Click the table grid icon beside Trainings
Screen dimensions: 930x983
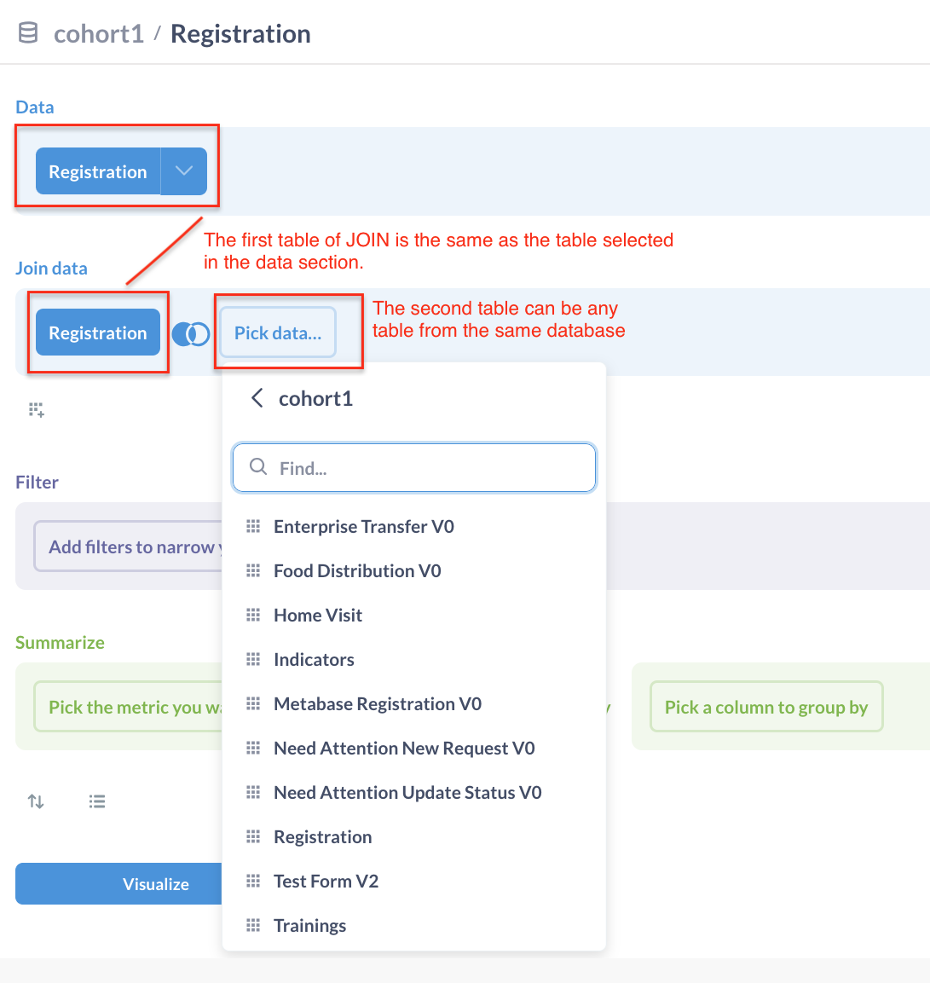coord(253,925)
